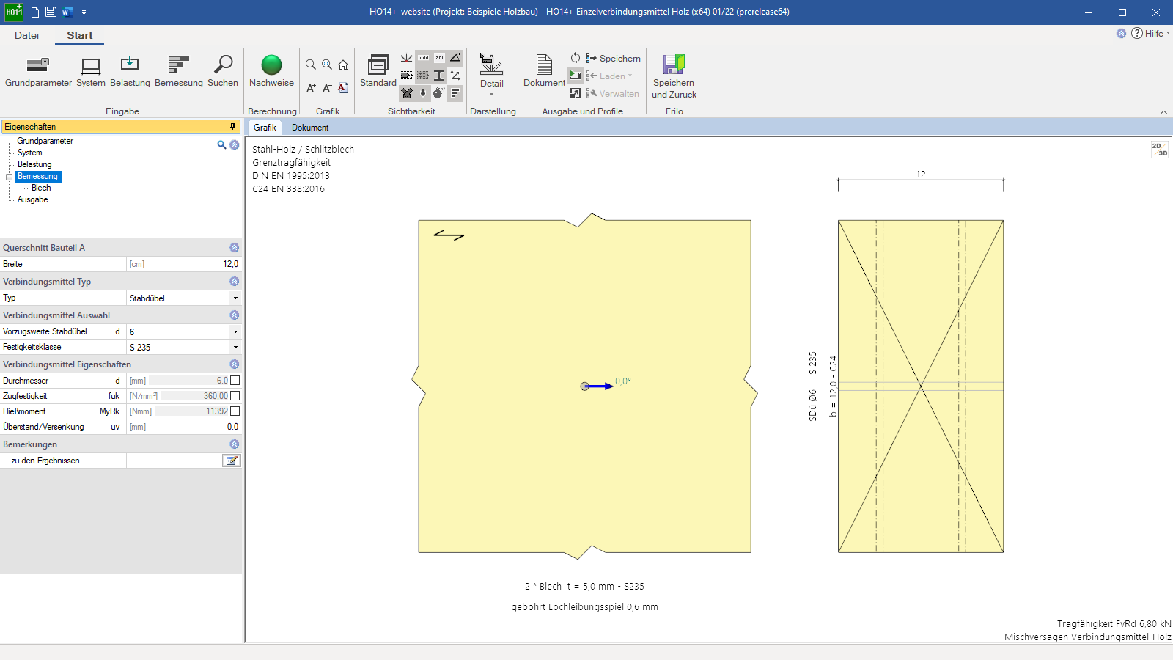Tick the Fließmoment MyRk checkbox
This screenshot has width=1173, height=660.
(235, 411)
